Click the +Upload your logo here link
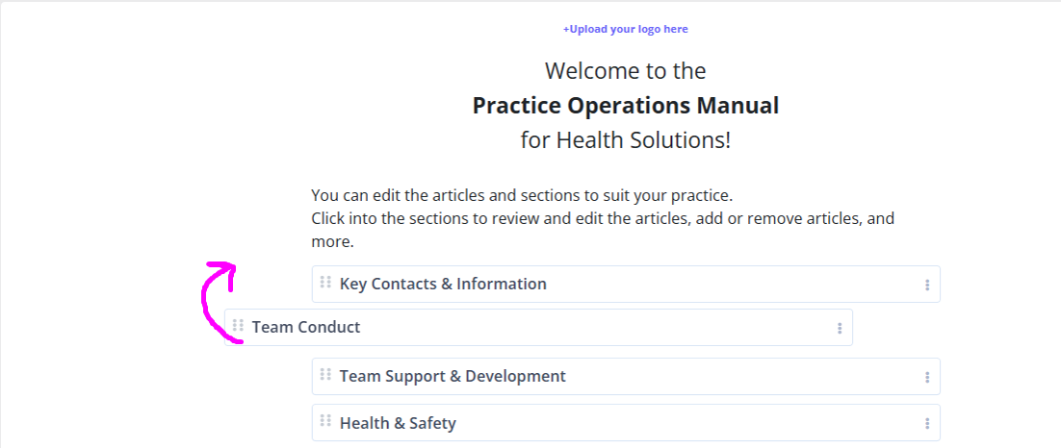1061x448 pixels. (x=625, y=29)
